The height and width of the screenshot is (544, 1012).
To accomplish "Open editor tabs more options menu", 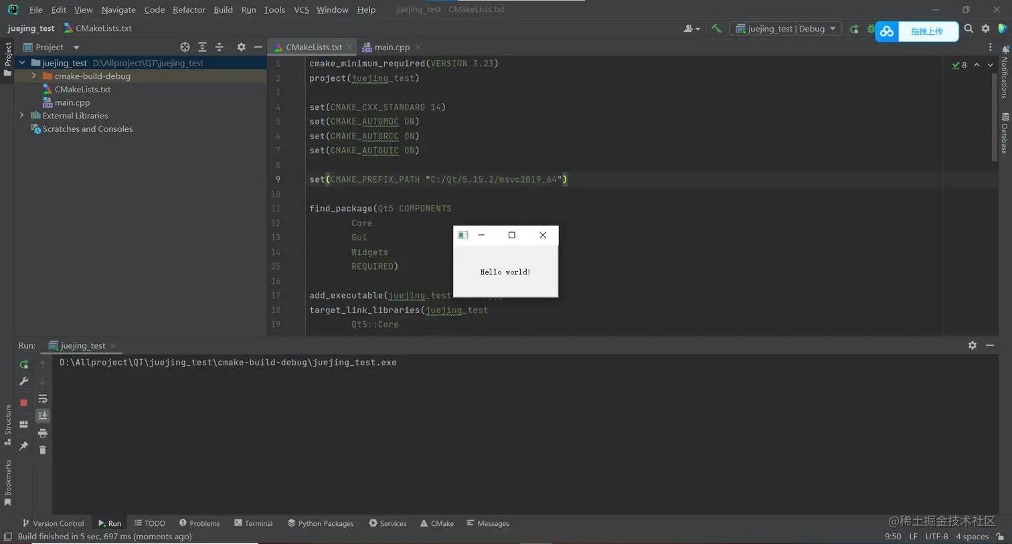I will [991, 47].
